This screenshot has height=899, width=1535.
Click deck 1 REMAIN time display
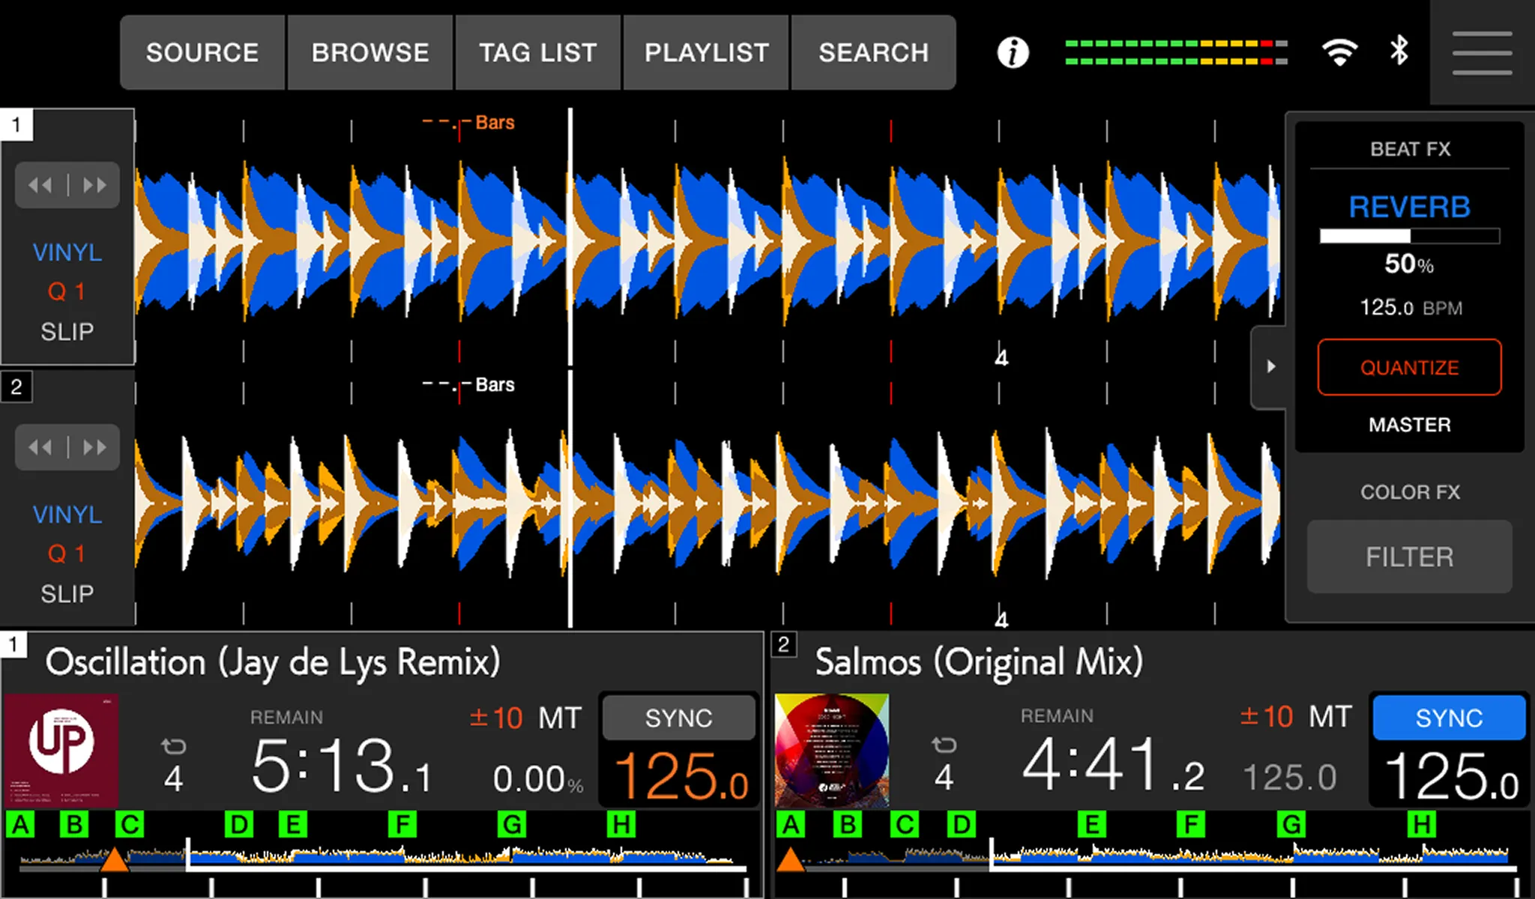click(341, 765)
